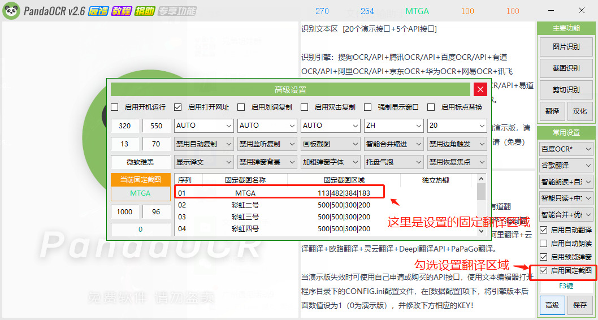
Task: Enable the 启用开机运行 checkbox
Action: 115,107
